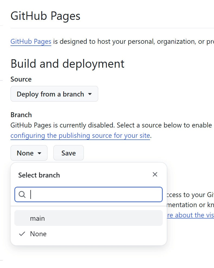Click the checkmark beside None option

click(22, 234)
